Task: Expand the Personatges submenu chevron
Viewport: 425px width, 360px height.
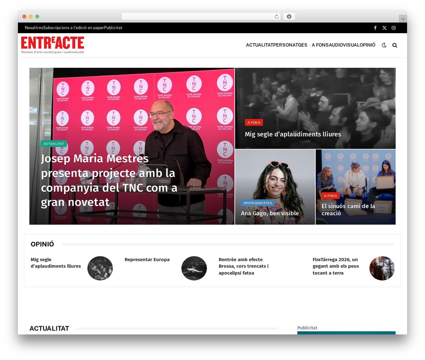Action: 310,45
